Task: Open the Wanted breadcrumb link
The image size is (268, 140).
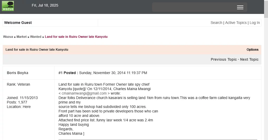Action: click(x=36, y=37)
